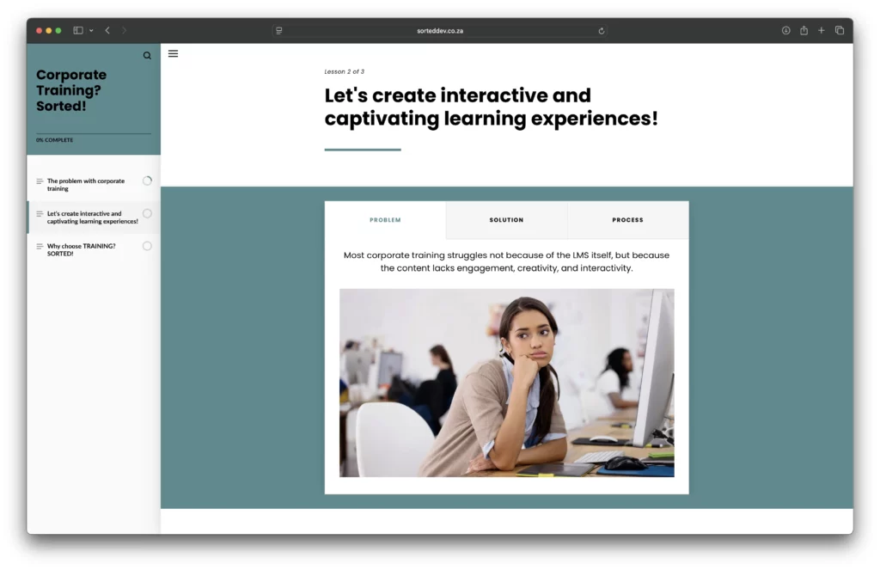The width and height of the screenshot is (880, 570).
Task: Open lesson Why choose TRAINING? SORTED!
Action: click(x=82, y=250)
